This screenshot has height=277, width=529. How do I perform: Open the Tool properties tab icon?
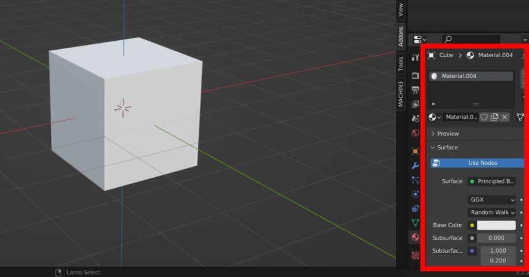pyautogui.click(x=415, y=58)
